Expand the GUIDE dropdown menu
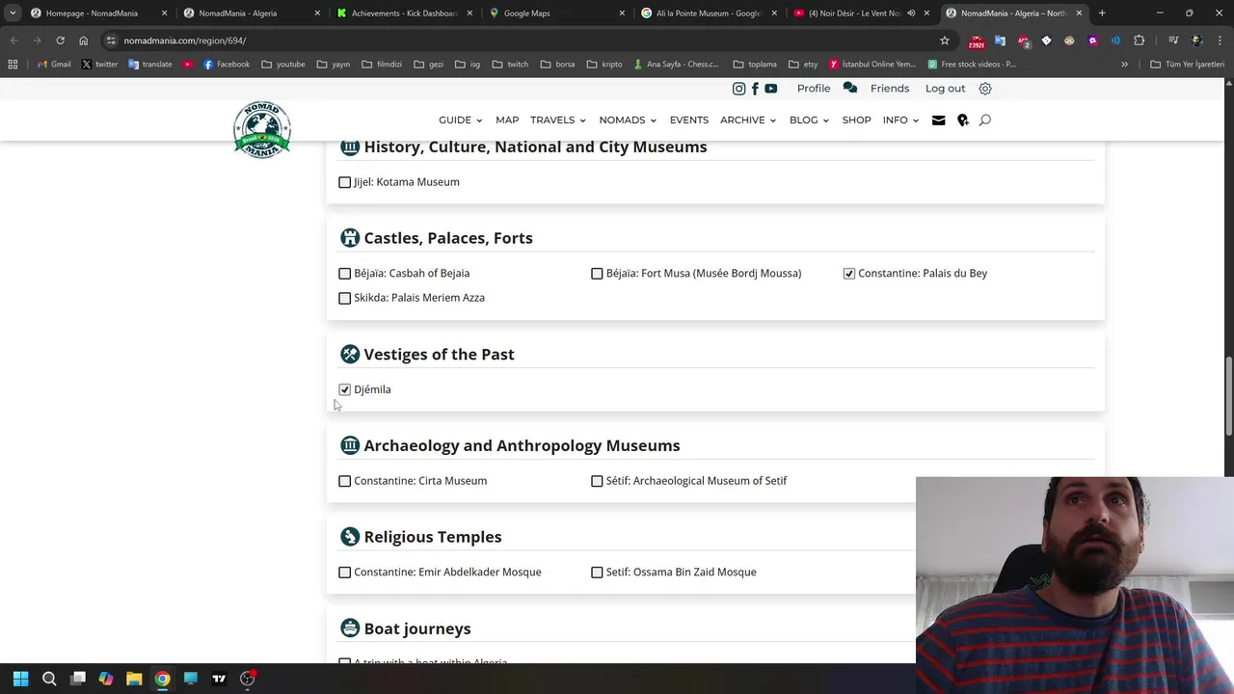The image size is (1234, 694). [461, 120]
